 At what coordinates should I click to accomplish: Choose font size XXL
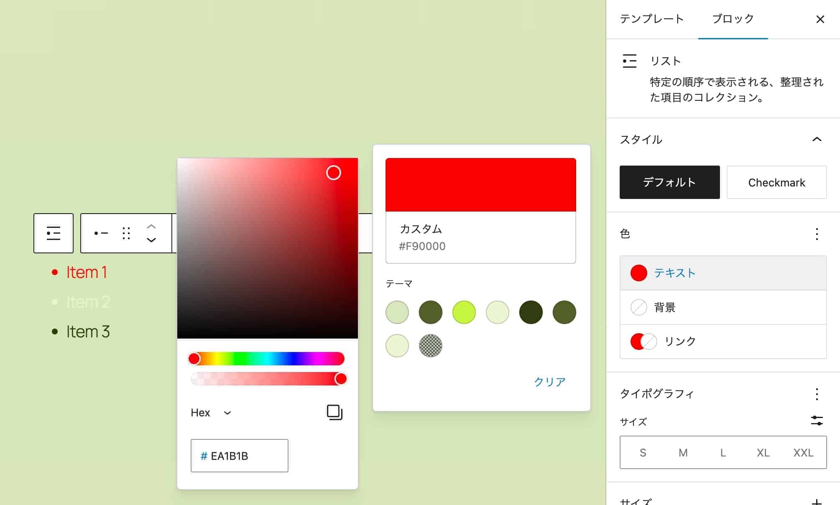[803, 452]
